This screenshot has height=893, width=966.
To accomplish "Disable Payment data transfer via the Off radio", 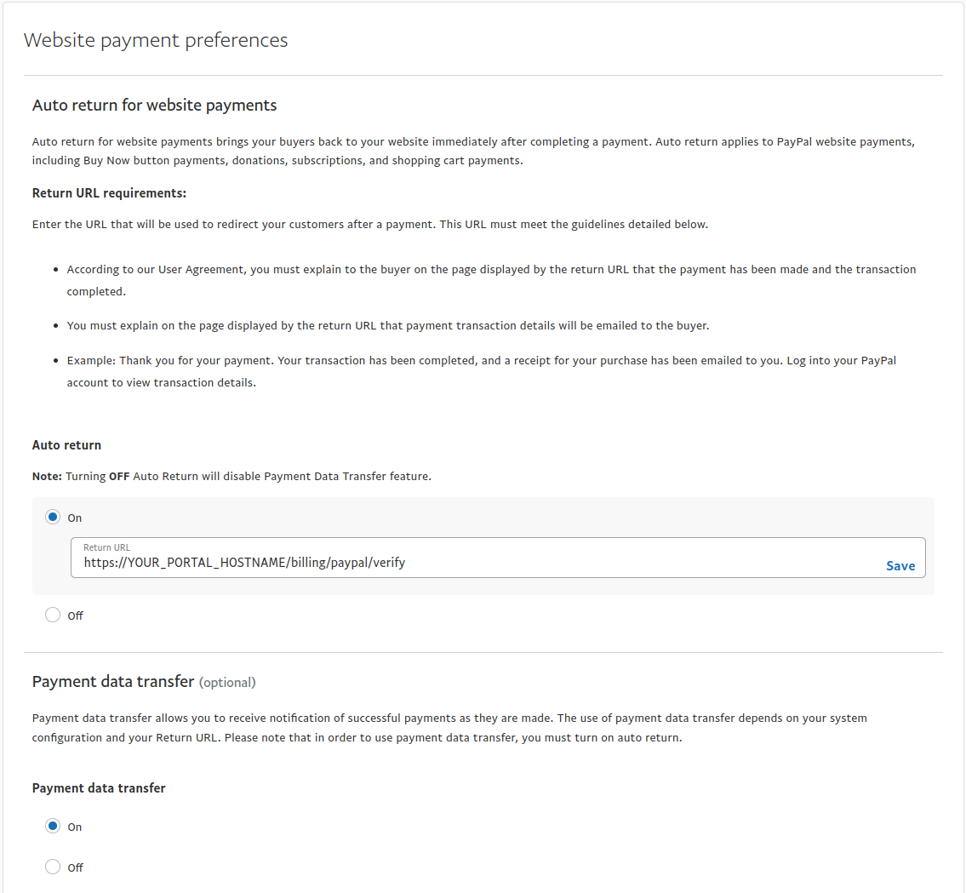I will tap(53, 867).
